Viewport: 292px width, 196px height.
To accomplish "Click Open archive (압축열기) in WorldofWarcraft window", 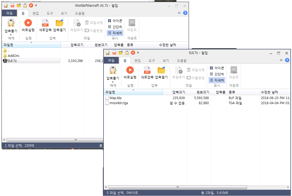I will [x=59, y=25].
